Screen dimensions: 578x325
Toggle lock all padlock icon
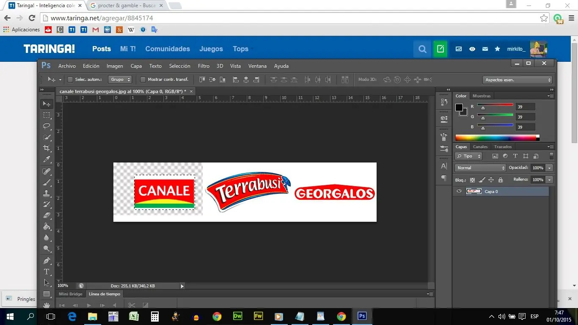[x=501, y=180]
